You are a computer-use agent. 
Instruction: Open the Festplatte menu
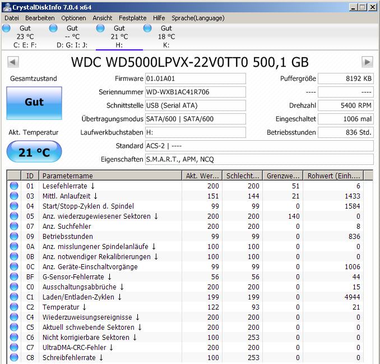[133, 18]
